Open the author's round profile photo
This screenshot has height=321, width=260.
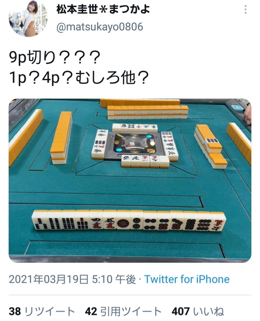(x=28, y=18)
